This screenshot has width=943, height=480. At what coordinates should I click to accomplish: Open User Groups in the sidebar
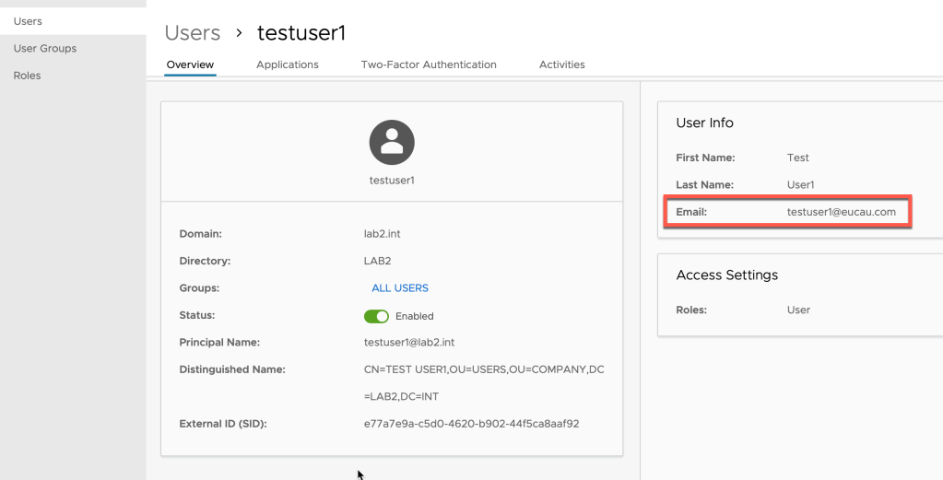(45, 48)
